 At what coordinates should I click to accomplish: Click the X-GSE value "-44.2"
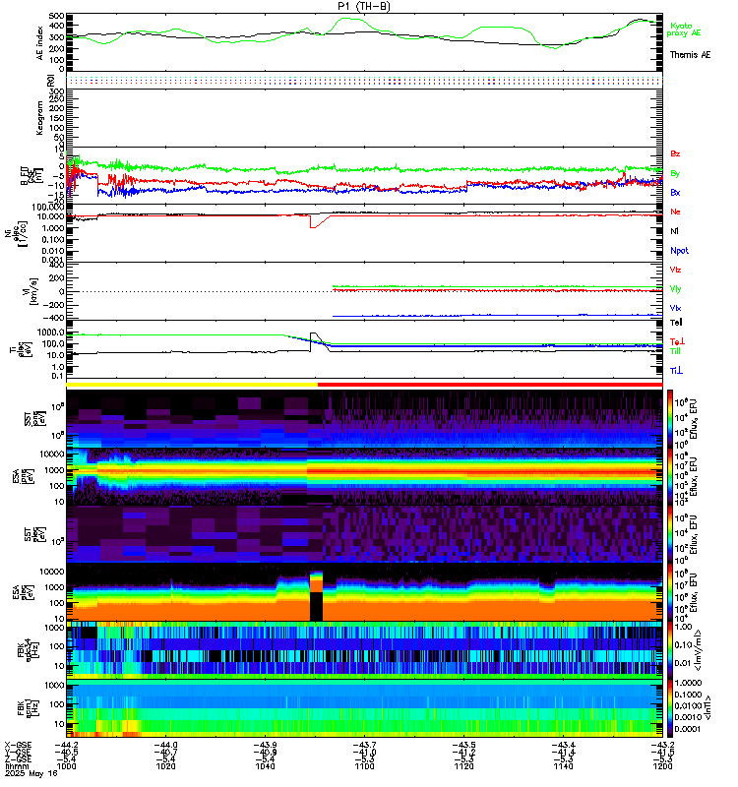pyautogui.click(x=66, y=745)
